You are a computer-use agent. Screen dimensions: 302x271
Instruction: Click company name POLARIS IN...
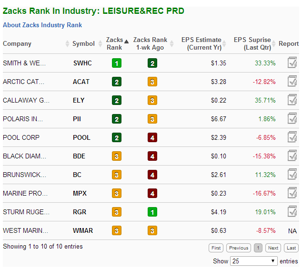tap(23, 119)
